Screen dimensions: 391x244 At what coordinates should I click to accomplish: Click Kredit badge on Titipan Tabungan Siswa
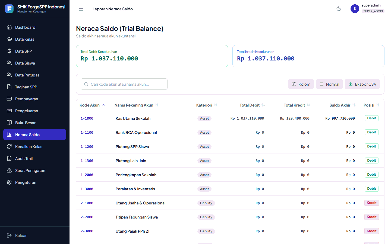pyautogui.click(x=371, y=217)
